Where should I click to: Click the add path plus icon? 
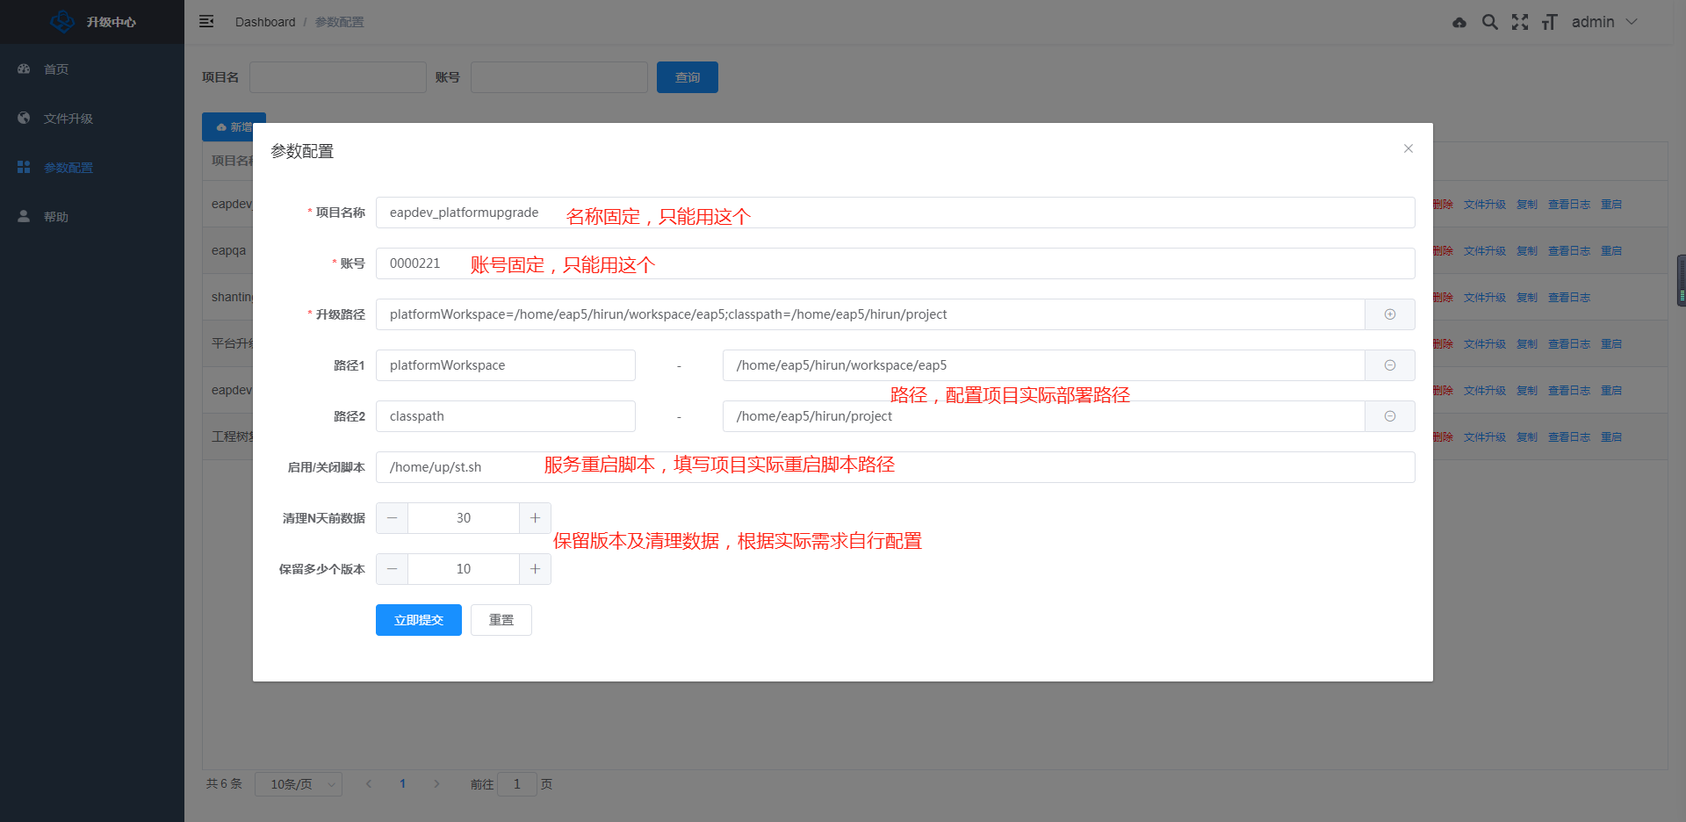click(x=1389, y=314)
